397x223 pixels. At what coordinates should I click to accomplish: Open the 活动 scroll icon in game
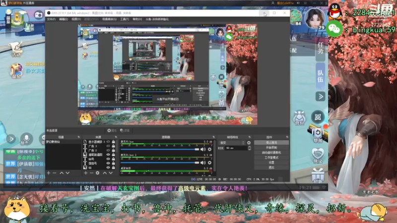coord(16,49)
